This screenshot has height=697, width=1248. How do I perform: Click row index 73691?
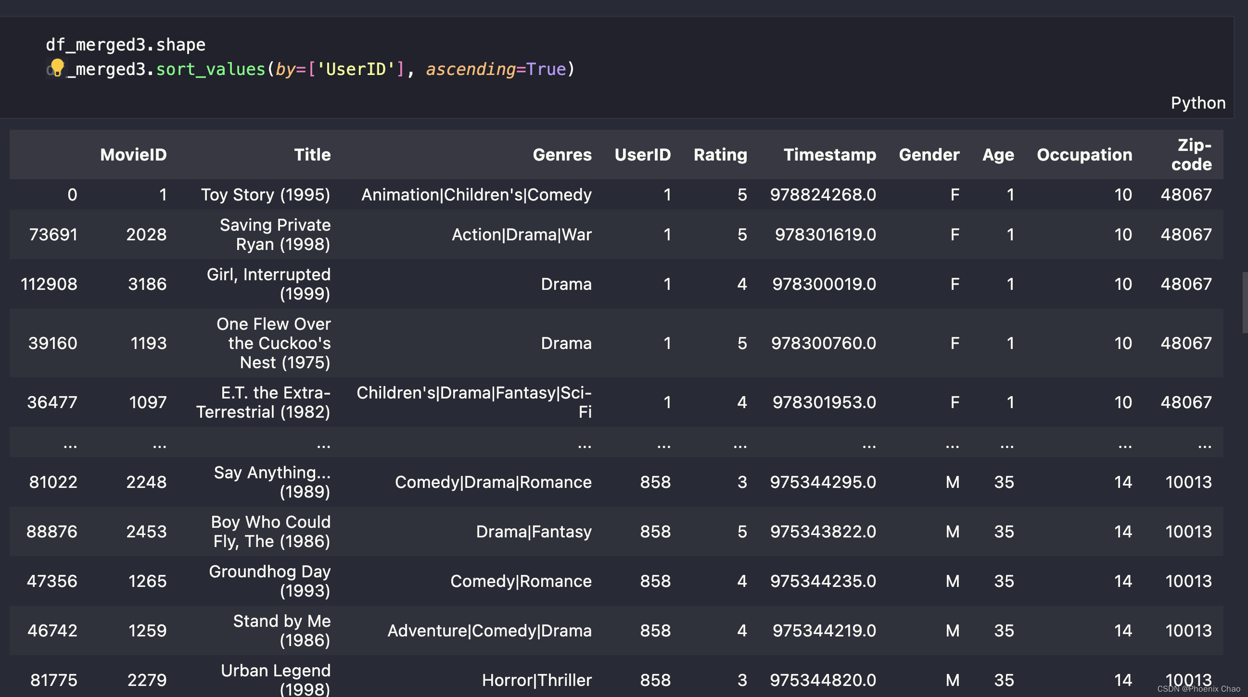(x=53, y=235)
